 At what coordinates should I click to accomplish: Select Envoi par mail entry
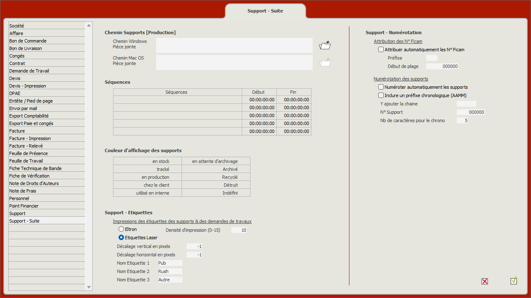pyautogui.click(x=47, y=108)
